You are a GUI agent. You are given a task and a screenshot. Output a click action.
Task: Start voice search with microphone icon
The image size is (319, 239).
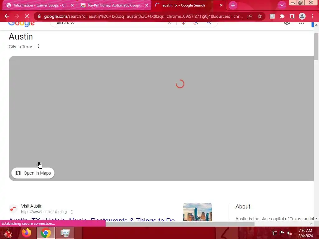pos(183,23)
